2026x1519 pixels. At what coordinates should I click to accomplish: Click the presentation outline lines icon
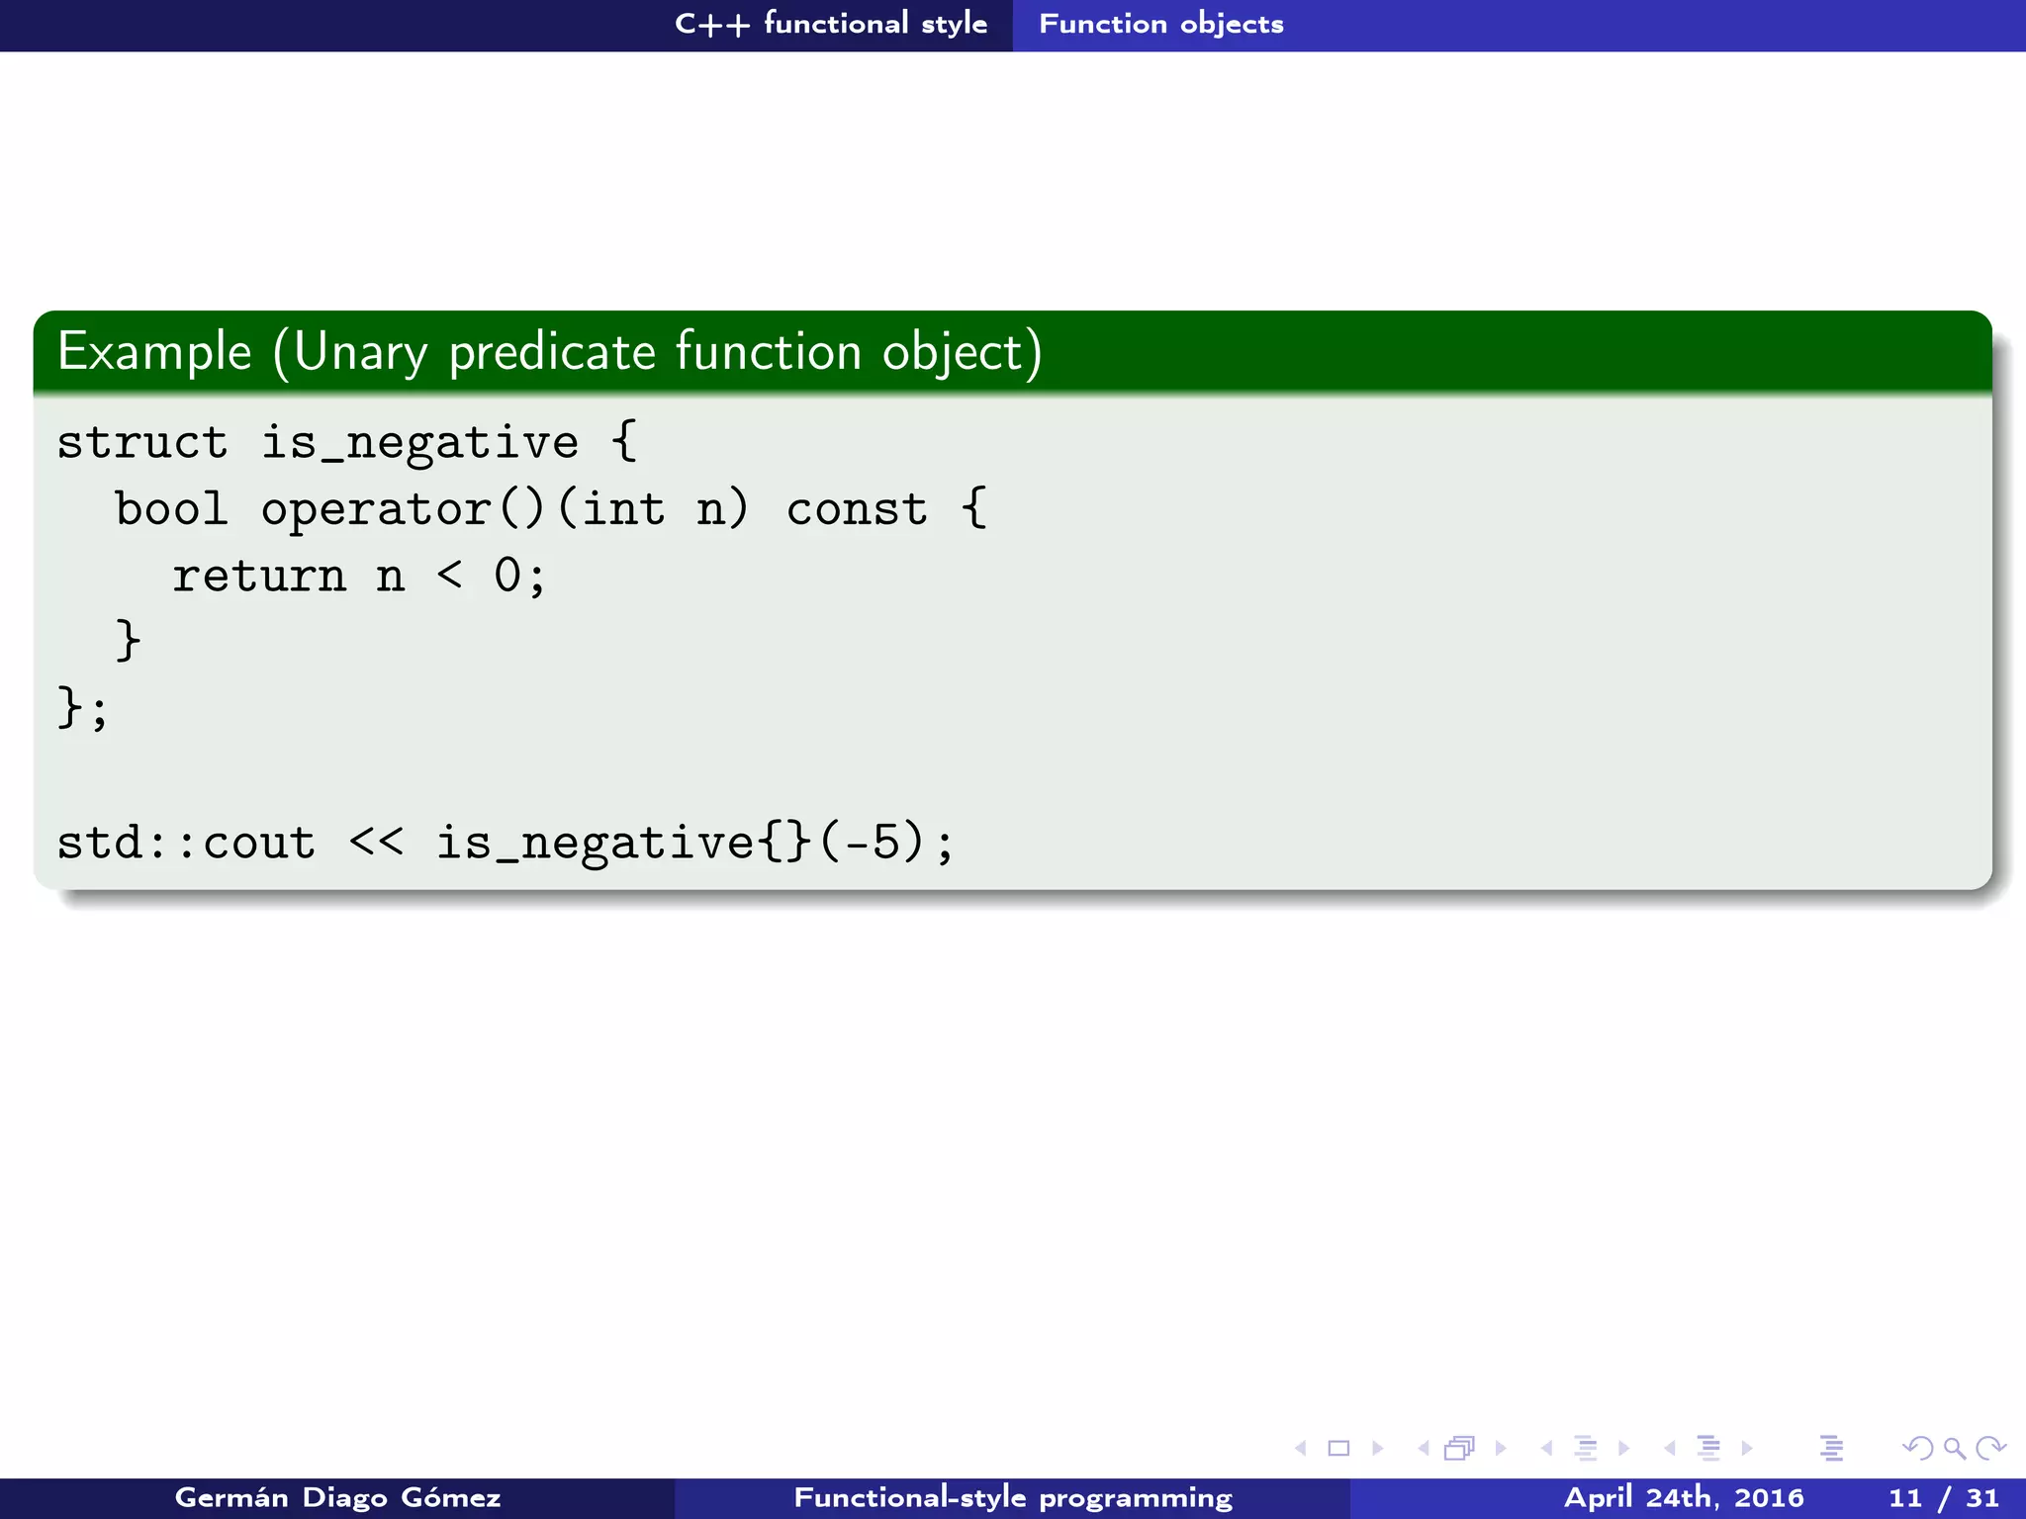coord(1831,1449)
